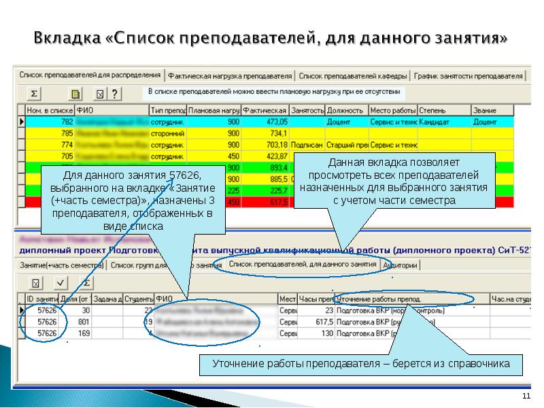This screenshot has width=544, height=408.
Task: Click the 'Степень' column header
Action: click(x=443, y=110)
